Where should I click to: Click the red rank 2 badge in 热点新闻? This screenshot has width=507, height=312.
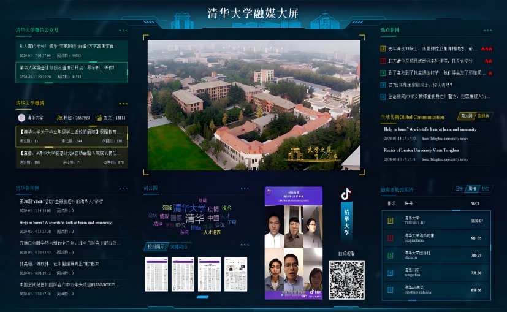point(383,61)
